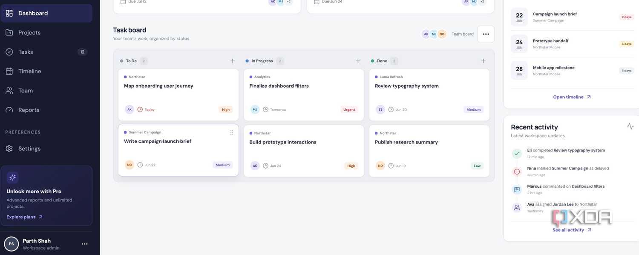Click the people icon beside the Ava activity
Screen dimensions: 639x255
tap(517, 208)
